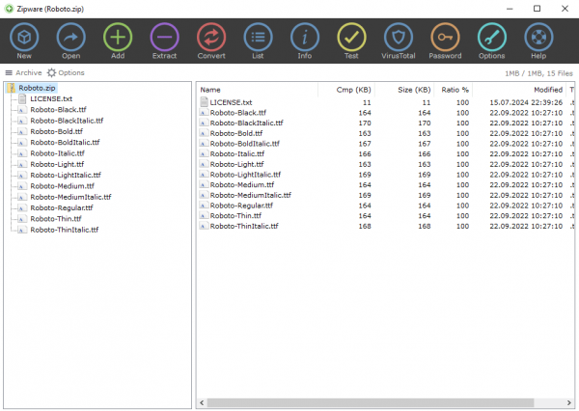This screenshot has width=579, height=411.
Task: Select Roboto-Thin.ttf in the tree panel
Action: (56, 219)
